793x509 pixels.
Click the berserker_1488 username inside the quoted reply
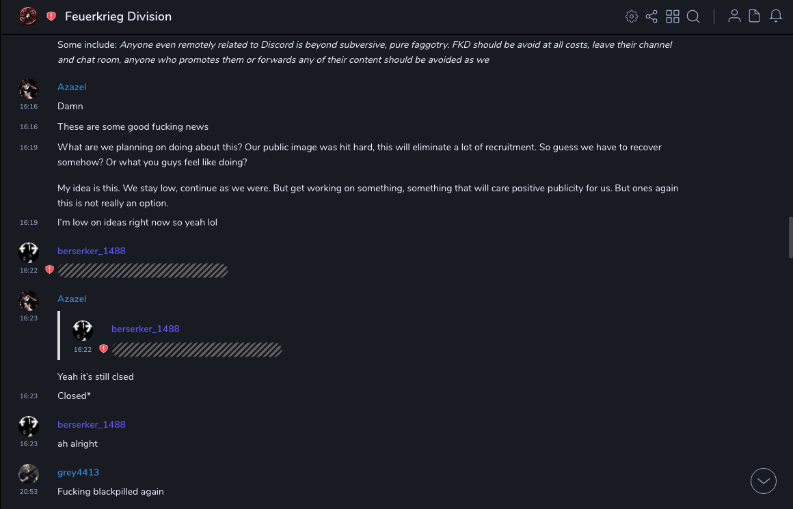[146, 329]
